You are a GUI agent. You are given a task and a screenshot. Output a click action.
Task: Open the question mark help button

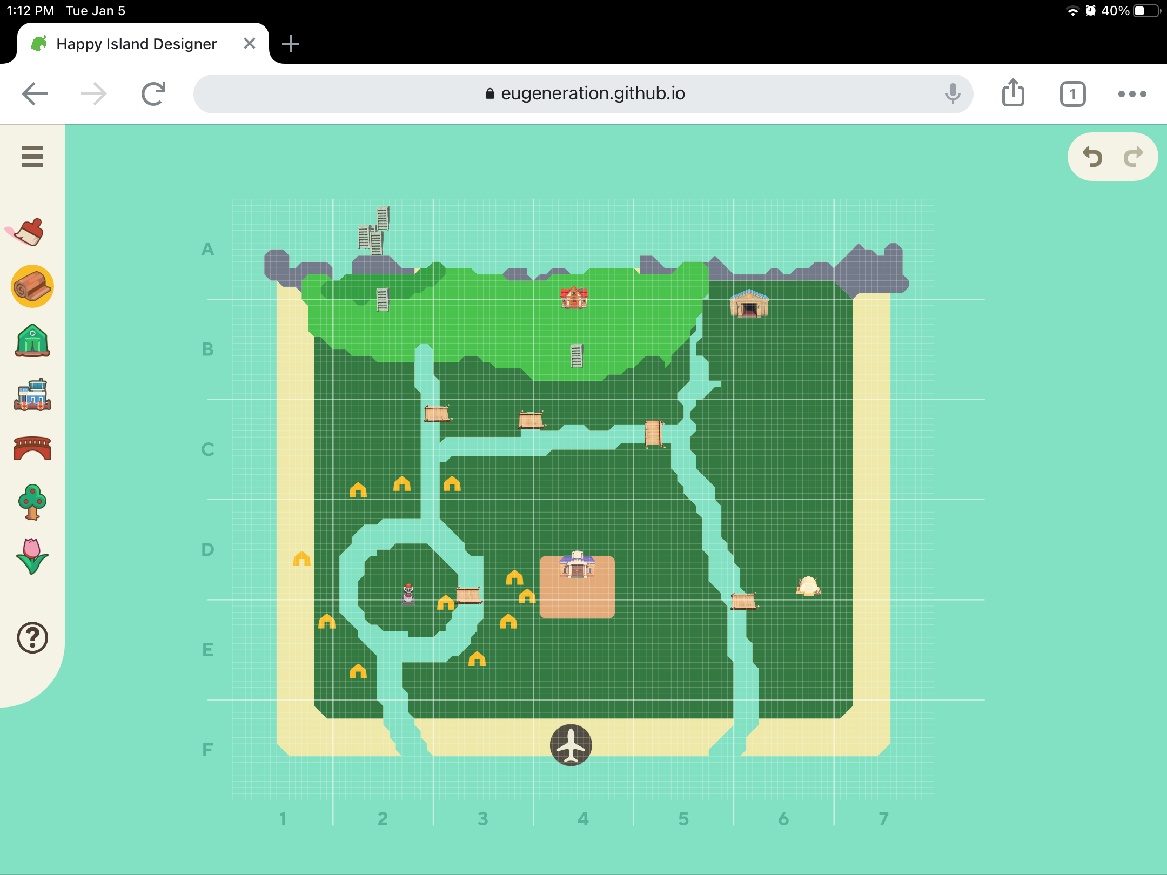pos(32,638)
